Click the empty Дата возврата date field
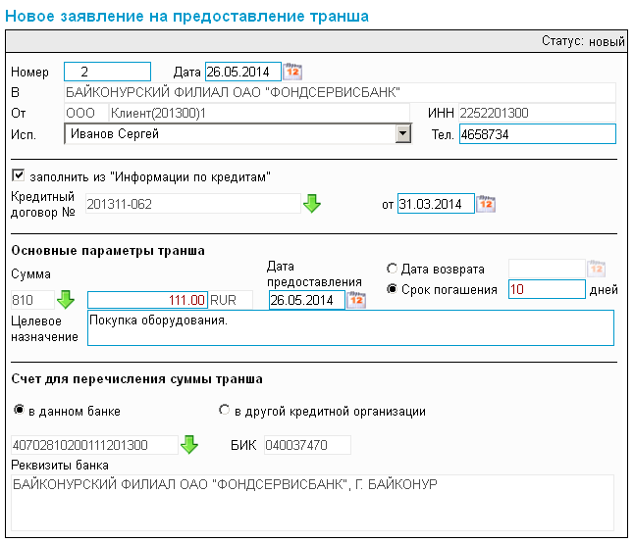The height and width of the screenshot is (543, 634). pyautogui.click(x=547, y=269)
